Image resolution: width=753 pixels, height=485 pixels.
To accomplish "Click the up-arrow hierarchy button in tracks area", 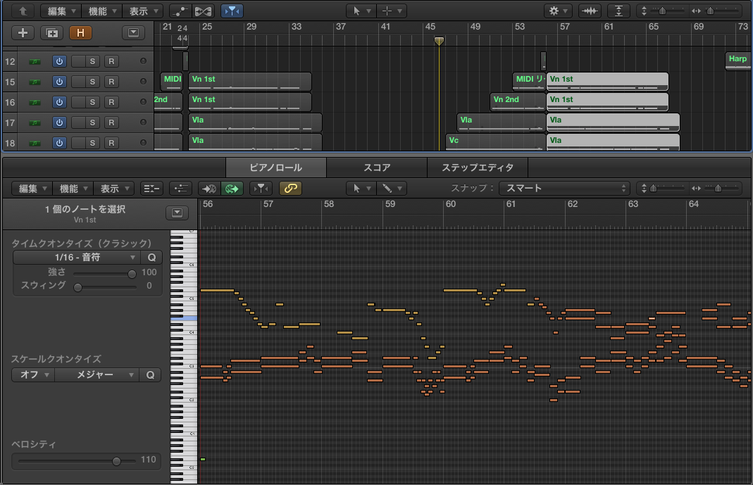I will pyautogui.click(x=23, y=11).
